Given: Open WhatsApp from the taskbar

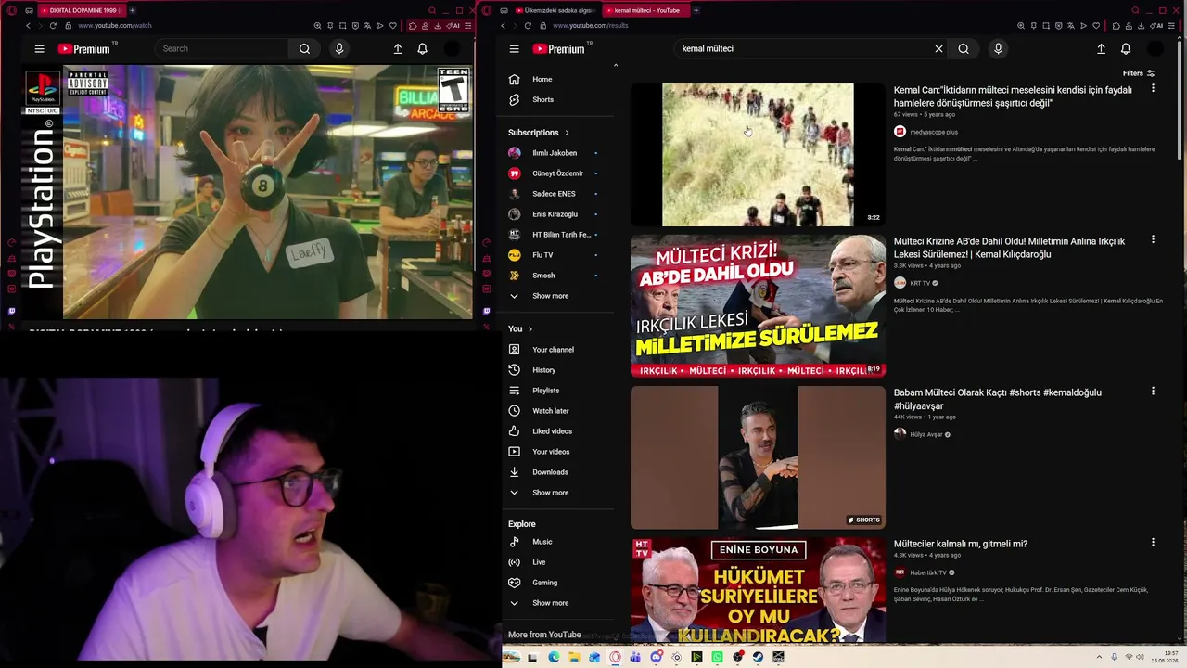Looking at the screenshot, I should coord(717,658).
